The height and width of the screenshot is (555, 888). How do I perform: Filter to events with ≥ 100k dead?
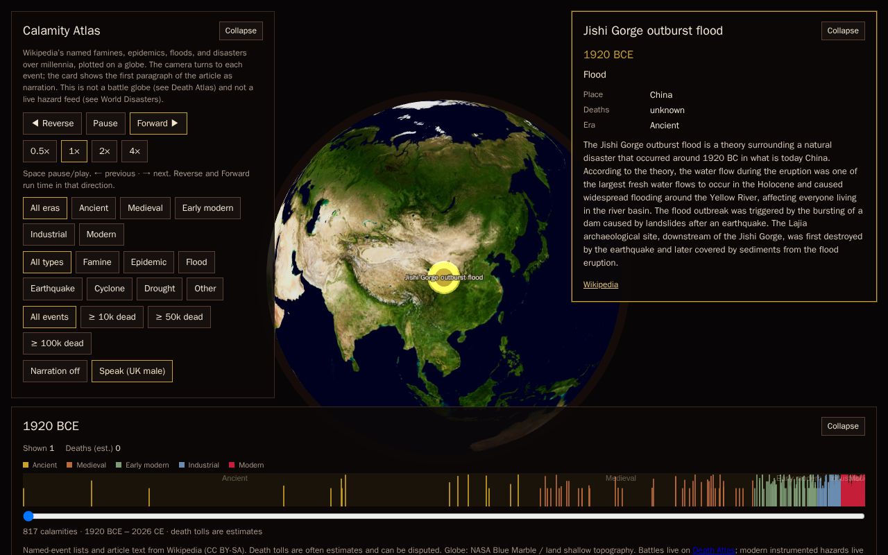57,343
